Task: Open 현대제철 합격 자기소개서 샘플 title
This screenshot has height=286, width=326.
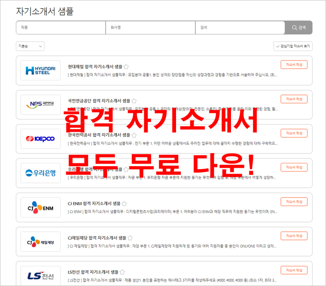Action: (x=95, y=67)
